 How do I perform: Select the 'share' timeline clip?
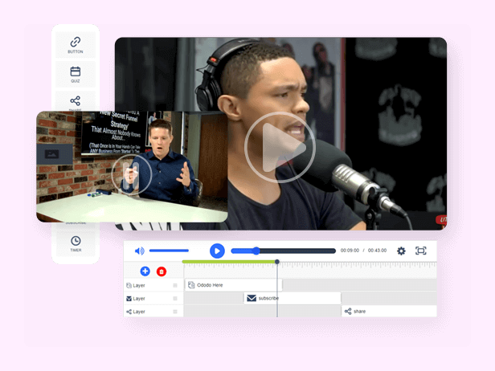click(x=389, y=311)
